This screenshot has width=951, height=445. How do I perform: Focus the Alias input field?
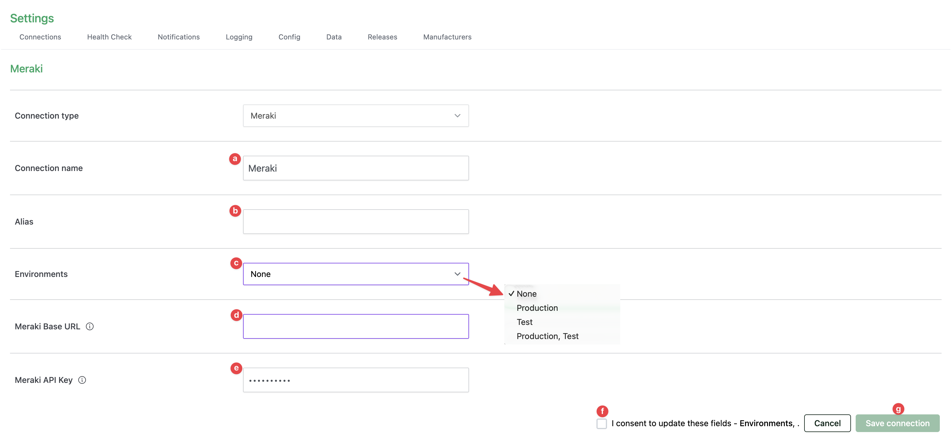click(355, 222)
